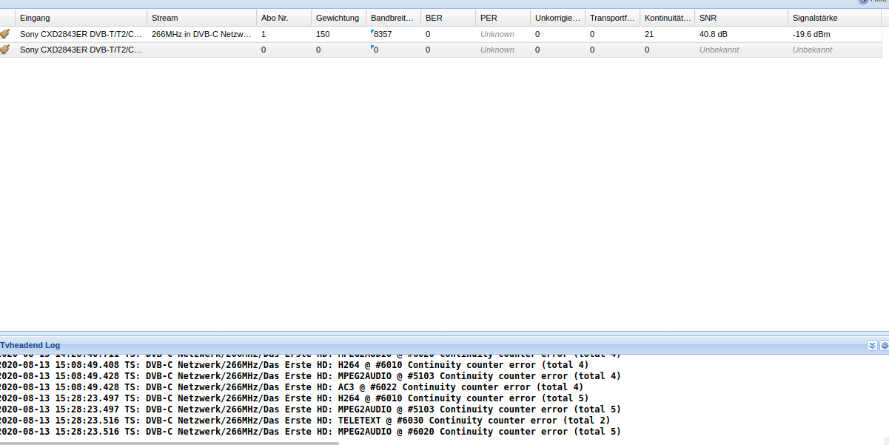Click the "266MHz in DVB-C Netzw…" stream cell
Screen dimensions: 889x445
coord(201,34)
